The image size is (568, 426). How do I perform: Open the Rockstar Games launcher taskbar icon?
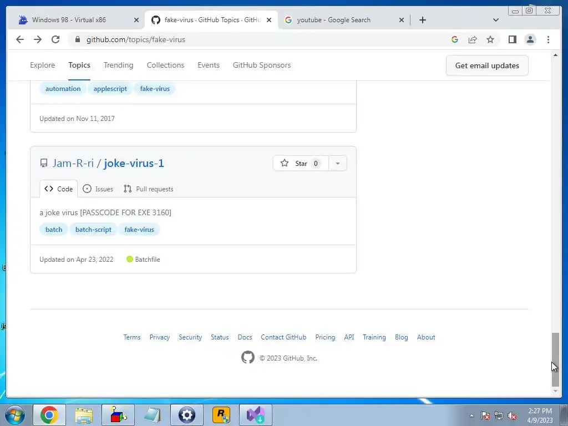click(221, 415)
